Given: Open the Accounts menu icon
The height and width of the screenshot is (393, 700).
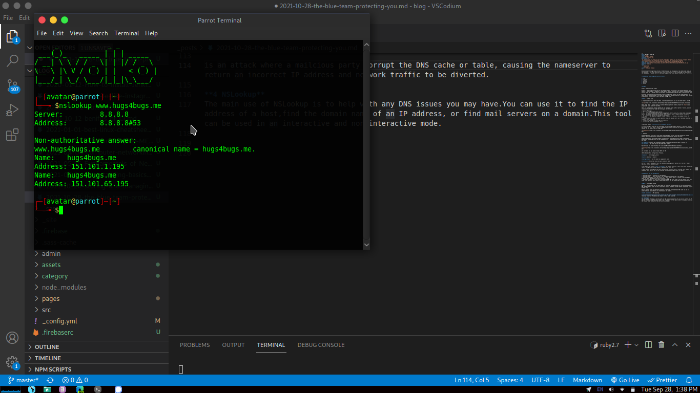Looking at the screenshot, I should click(x=12, y=338).
